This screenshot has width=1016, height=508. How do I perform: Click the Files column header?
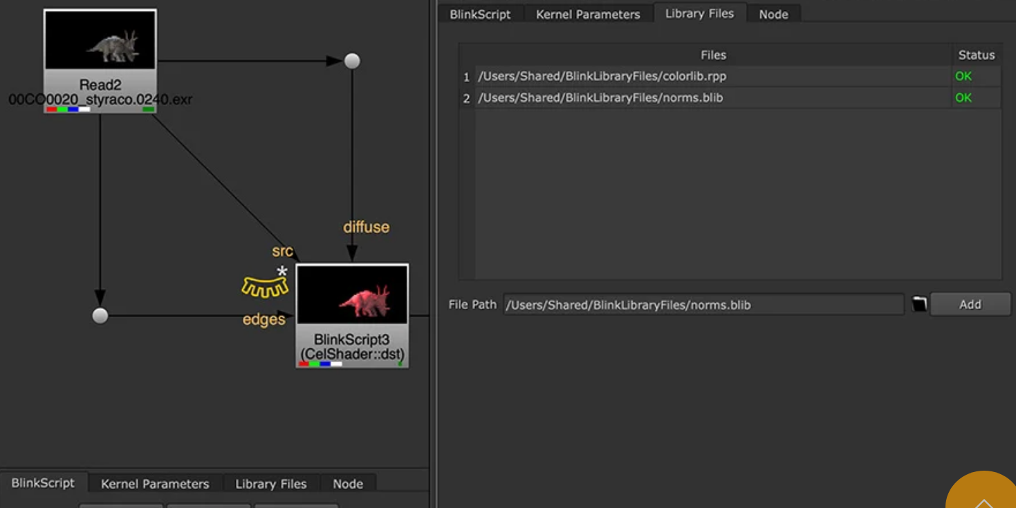point(712,55)
